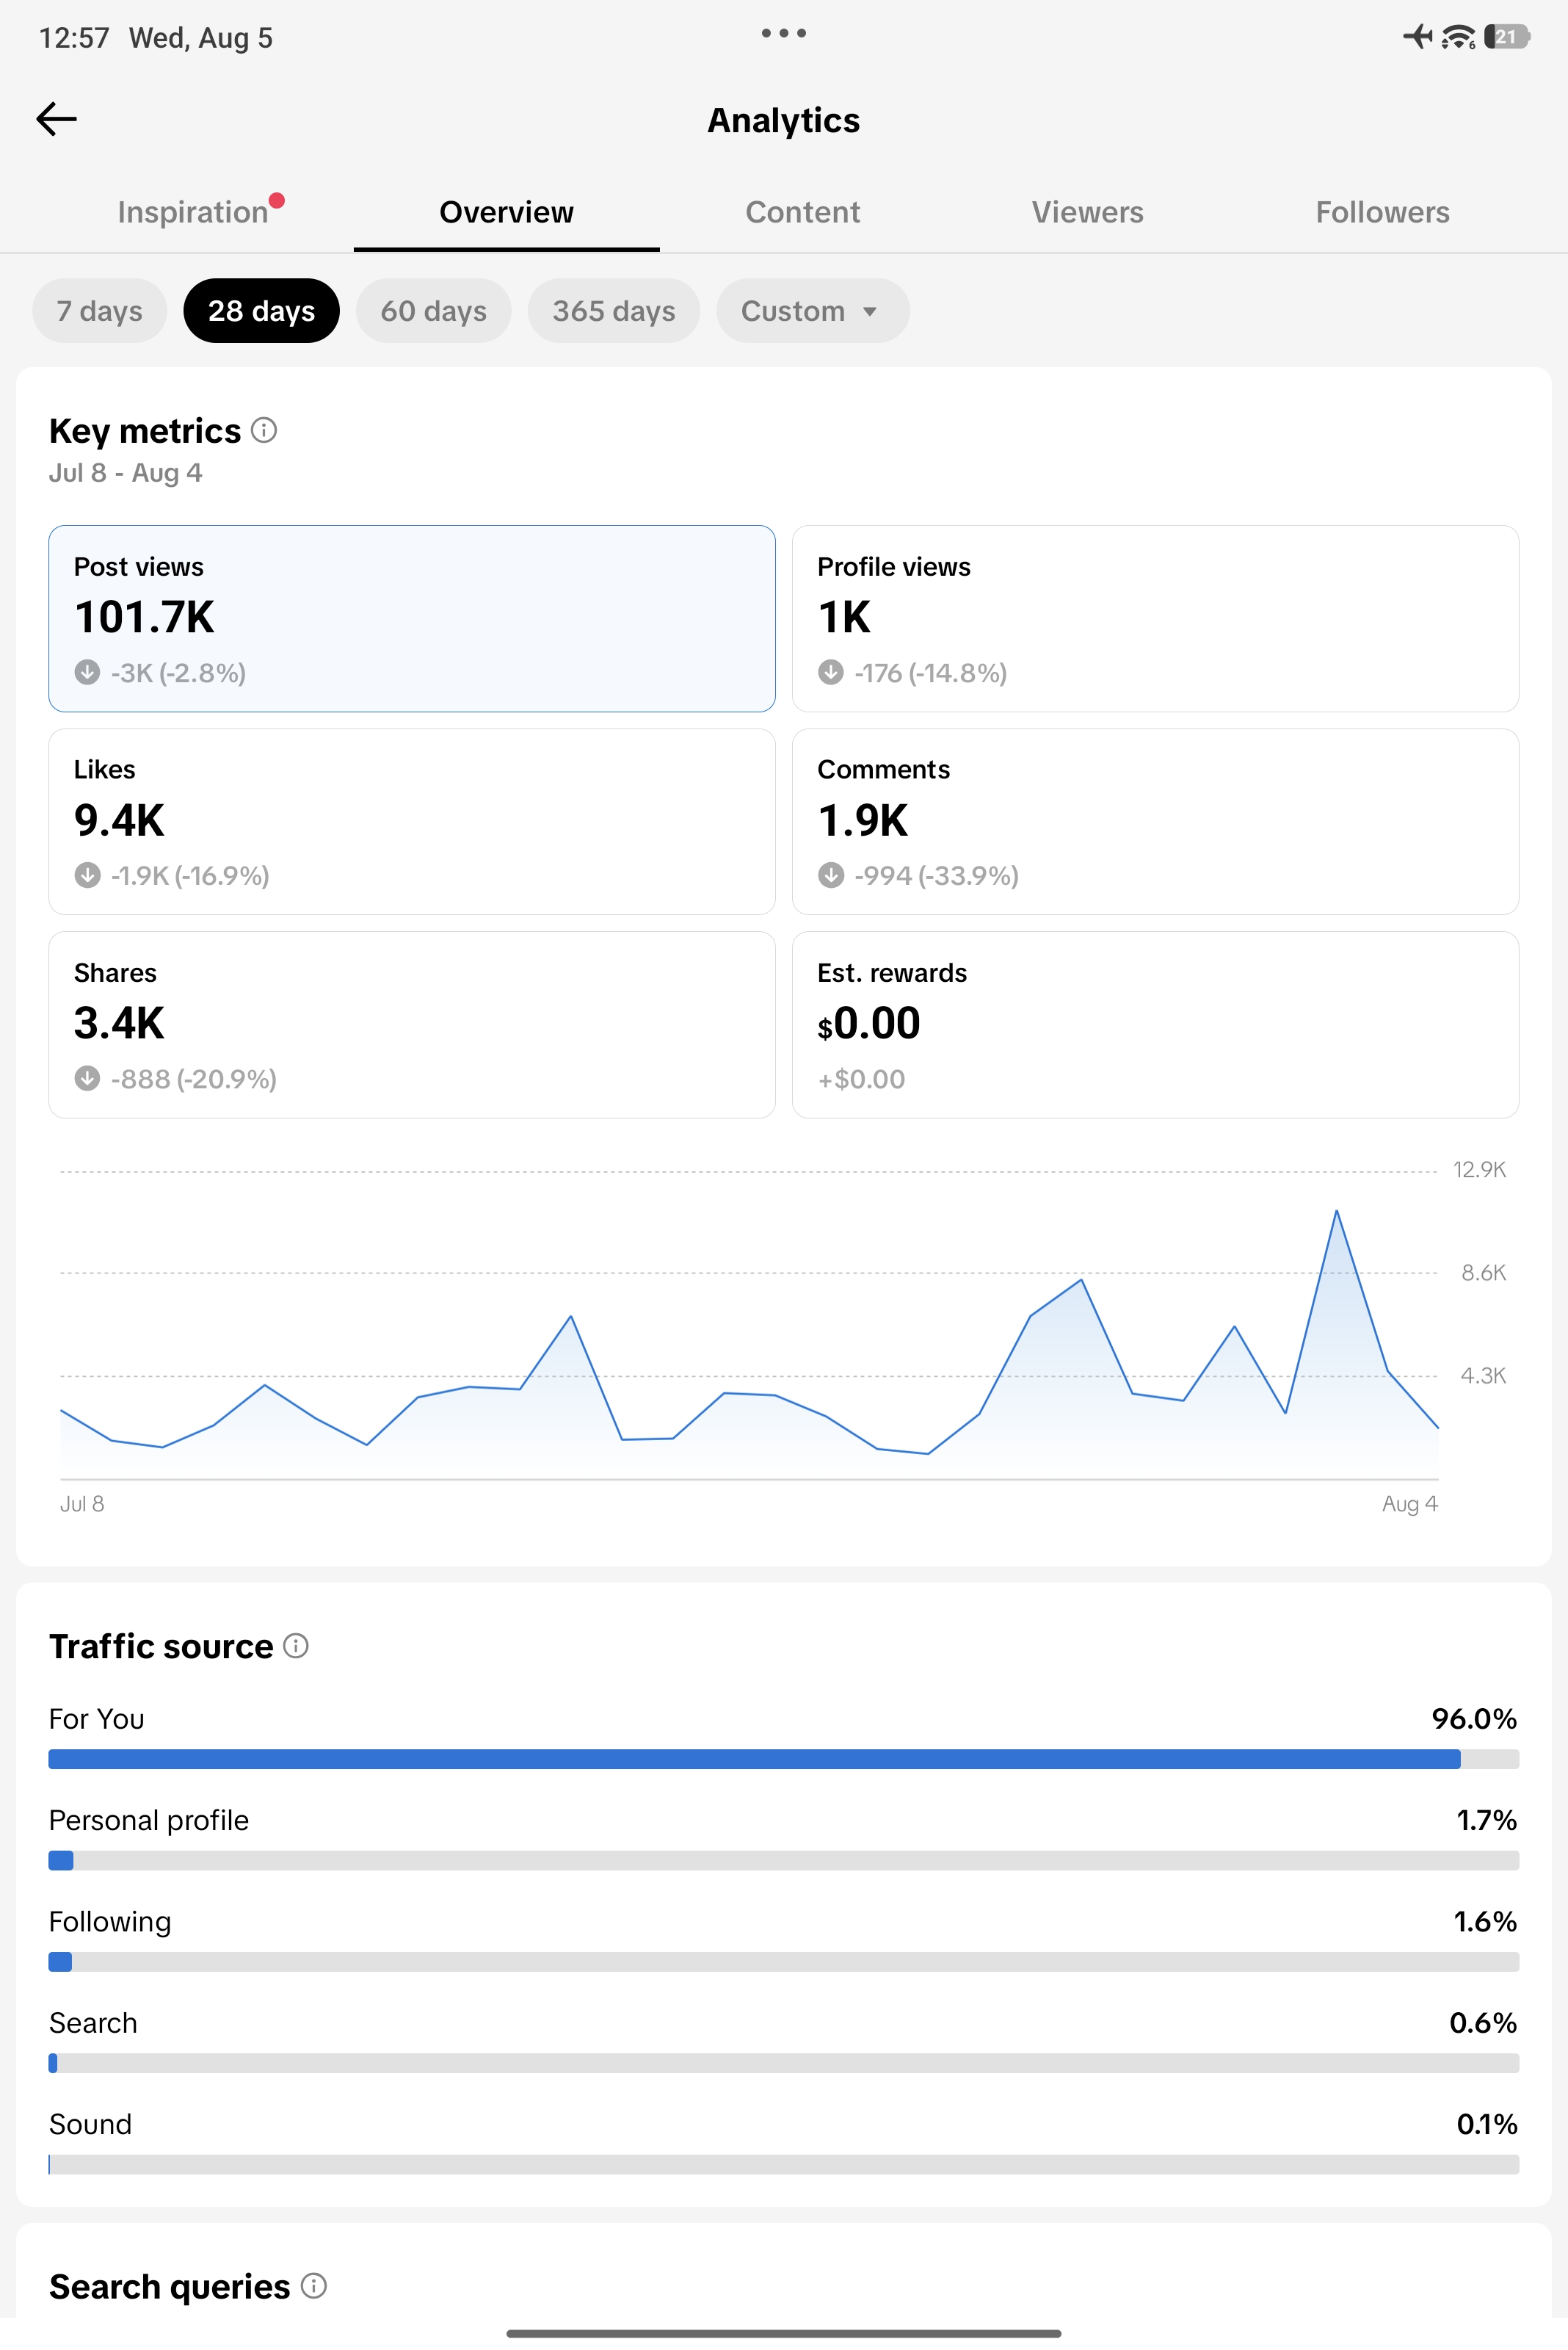This screenshot has height=2350, width=1568.
Task: Tap the airplane mode icon
Action: click(1418, 37)
